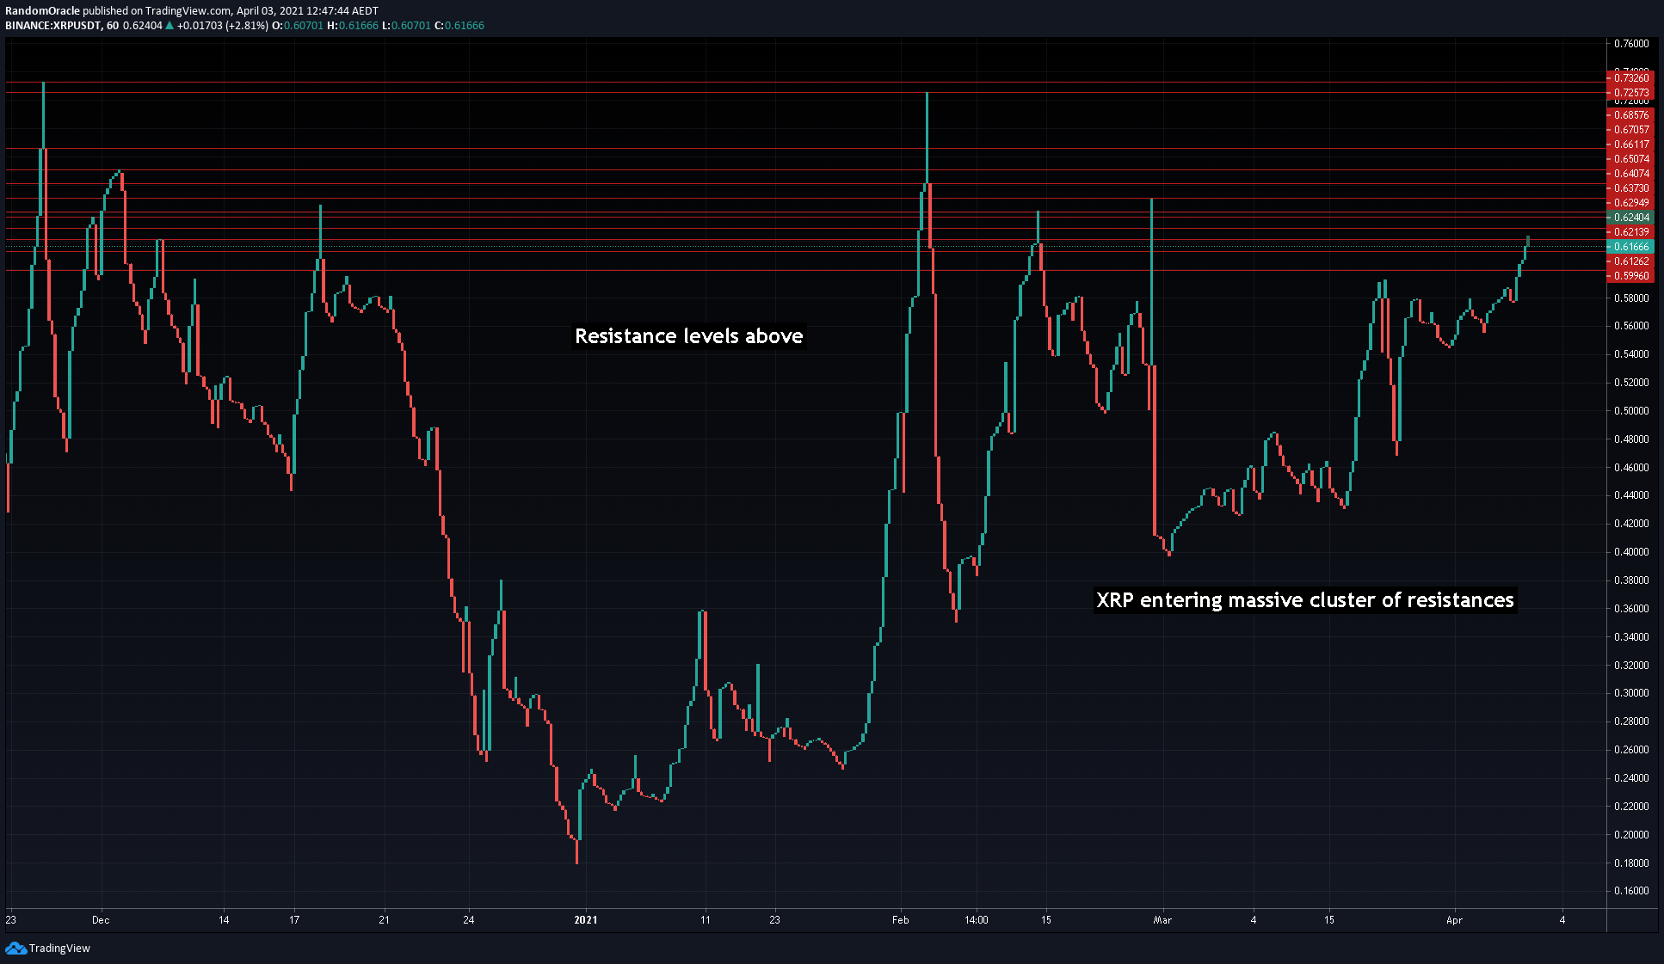Select the 0.64074 resistance price label

click(1630, 174)
